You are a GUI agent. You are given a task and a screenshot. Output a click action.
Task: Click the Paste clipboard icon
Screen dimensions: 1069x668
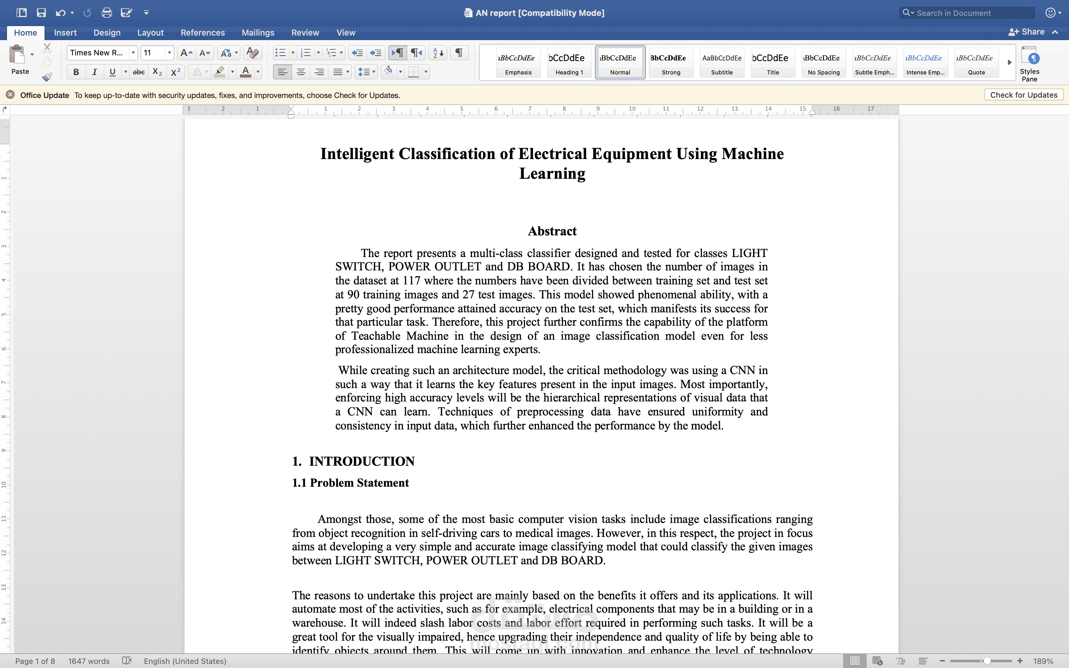click(18, 55)
